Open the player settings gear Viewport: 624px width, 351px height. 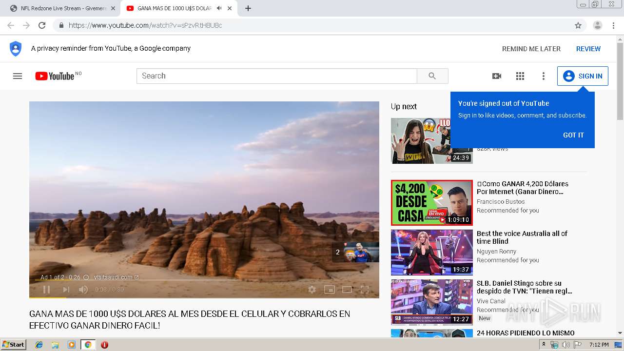[312, 290]
